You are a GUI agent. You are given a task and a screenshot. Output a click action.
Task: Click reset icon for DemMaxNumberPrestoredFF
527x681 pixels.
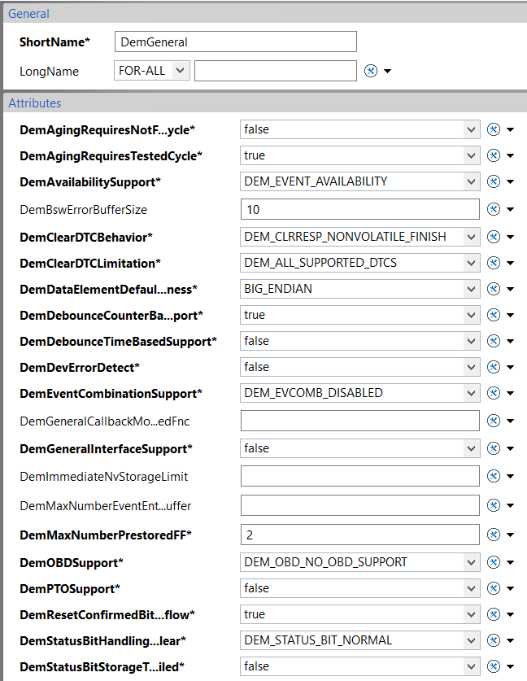click(x=494, y=535)
